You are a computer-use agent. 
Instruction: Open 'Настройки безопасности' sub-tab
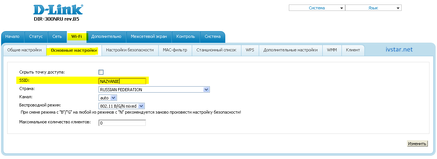130,50
